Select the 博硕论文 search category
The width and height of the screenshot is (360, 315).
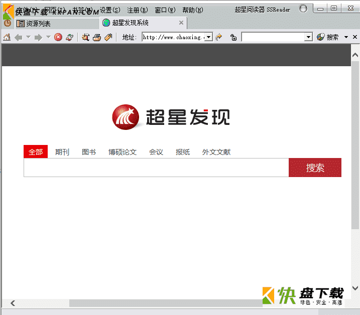coord(123,152)
